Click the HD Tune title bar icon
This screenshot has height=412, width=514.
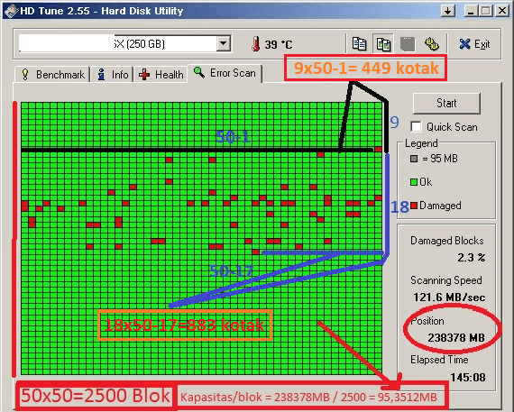pos(11,11)
